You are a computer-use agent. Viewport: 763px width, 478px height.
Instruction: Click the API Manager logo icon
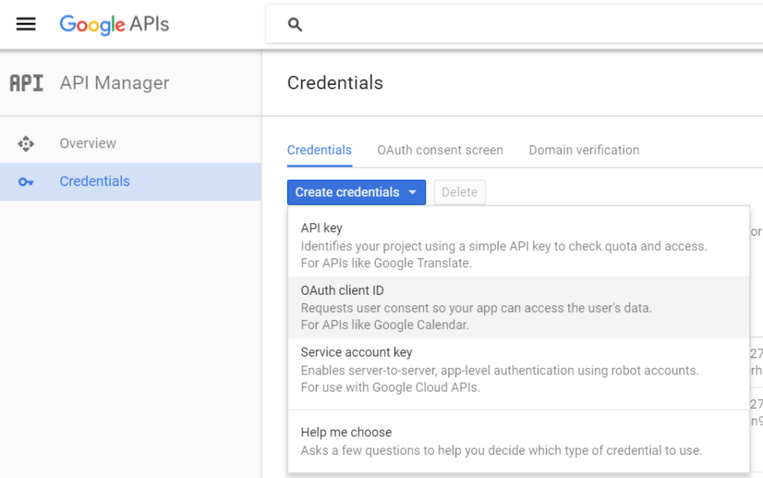coord(26,83)
